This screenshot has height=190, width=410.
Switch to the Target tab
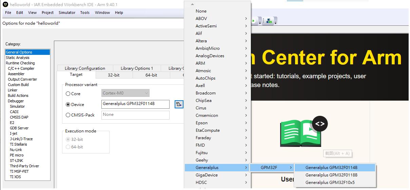click(x=76, y=75)
